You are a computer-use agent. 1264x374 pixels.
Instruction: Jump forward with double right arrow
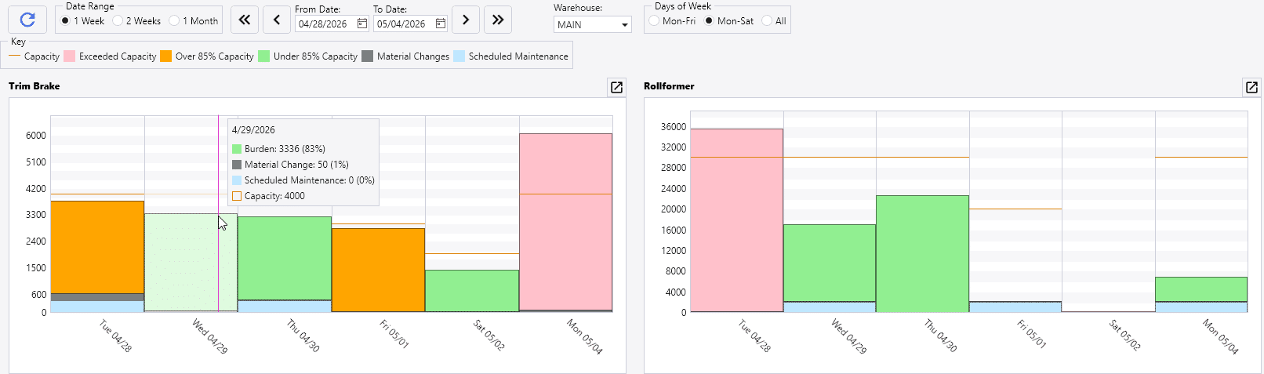point(498,20)
